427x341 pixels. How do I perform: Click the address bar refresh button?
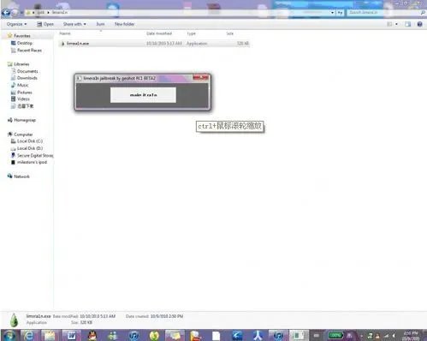pyautogui.click(x=340, y=13)
